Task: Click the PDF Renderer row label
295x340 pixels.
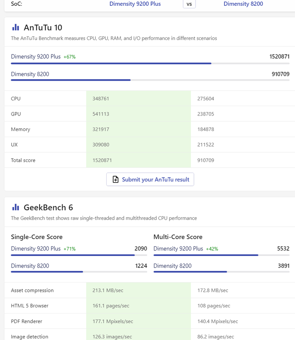Action: pyautogui.click(x=26, y=321)
